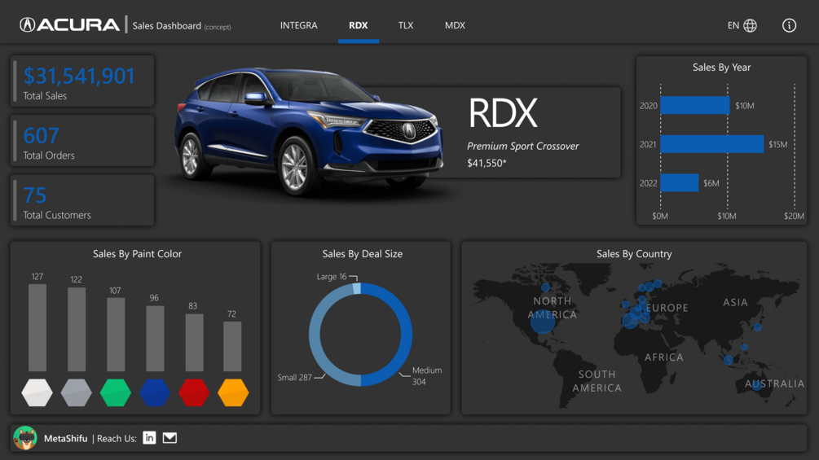819x460 pixels.
Task: Select the blue paint color hexagon
Action: (155, 392)
